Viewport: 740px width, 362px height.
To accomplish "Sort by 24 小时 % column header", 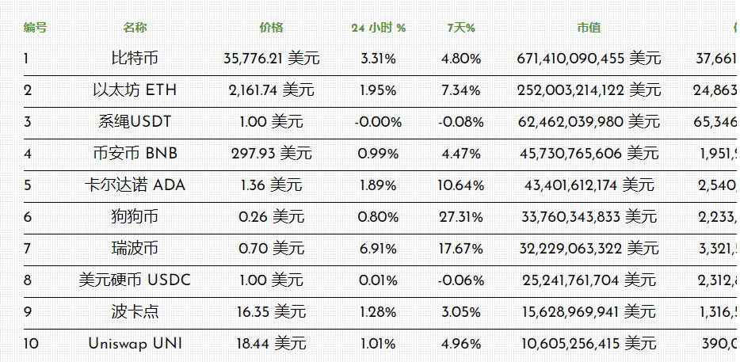I will [x=379, y=28].
